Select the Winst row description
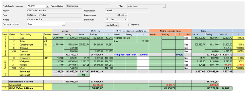 tap(31, 68)
